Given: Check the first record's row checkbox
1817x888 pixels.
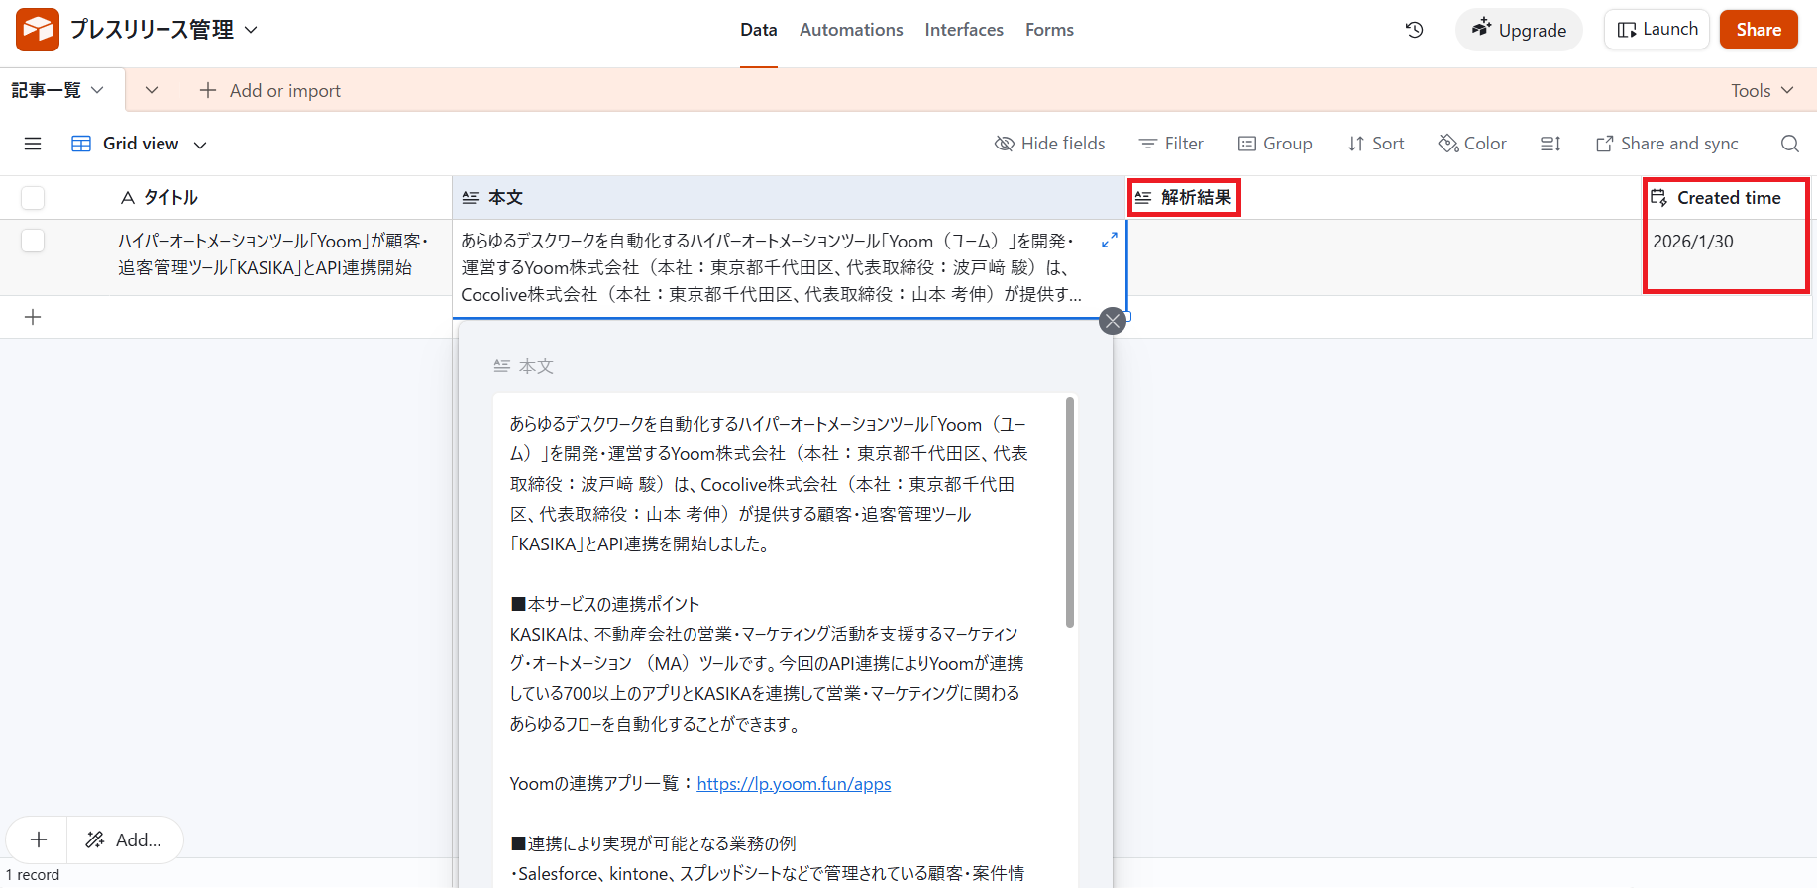Looking at the screenshot, I should coord(33,241).
